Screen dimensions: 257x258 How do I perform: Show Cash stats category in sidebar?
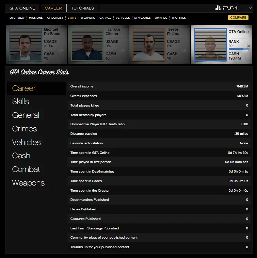[21, 156]
